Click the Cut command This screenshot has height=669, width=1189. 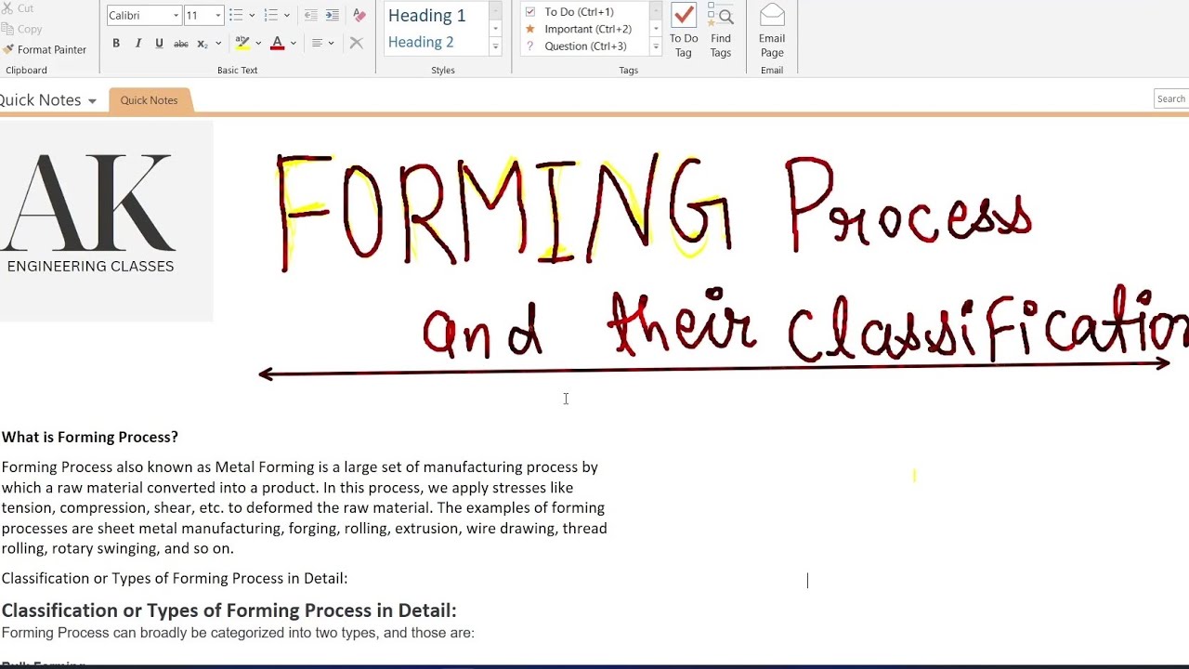pyautogui.click(x=18, y=8)
